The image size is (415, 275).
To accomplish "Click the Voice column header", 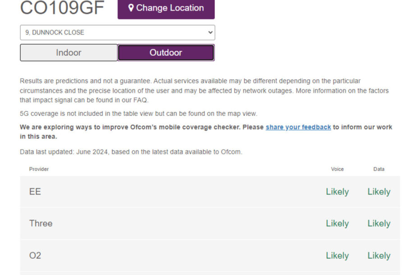I will (x=337, y=169).
